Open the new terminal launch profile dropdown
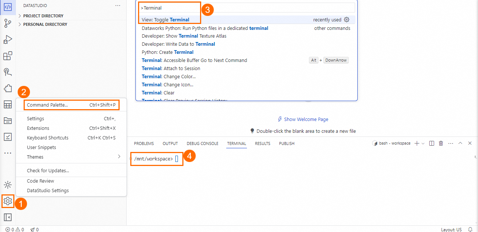Image resolution: width=478 pixels, height=232 pixels. click(x=423, y=143)
